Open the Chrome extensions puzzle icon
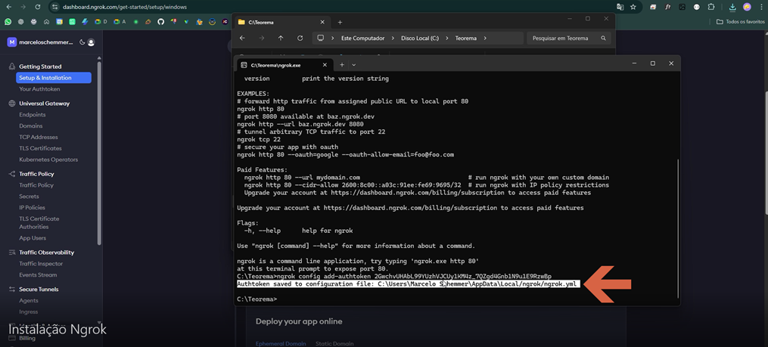This screenshot has height=347, width=768. click(x=711, y=8)
